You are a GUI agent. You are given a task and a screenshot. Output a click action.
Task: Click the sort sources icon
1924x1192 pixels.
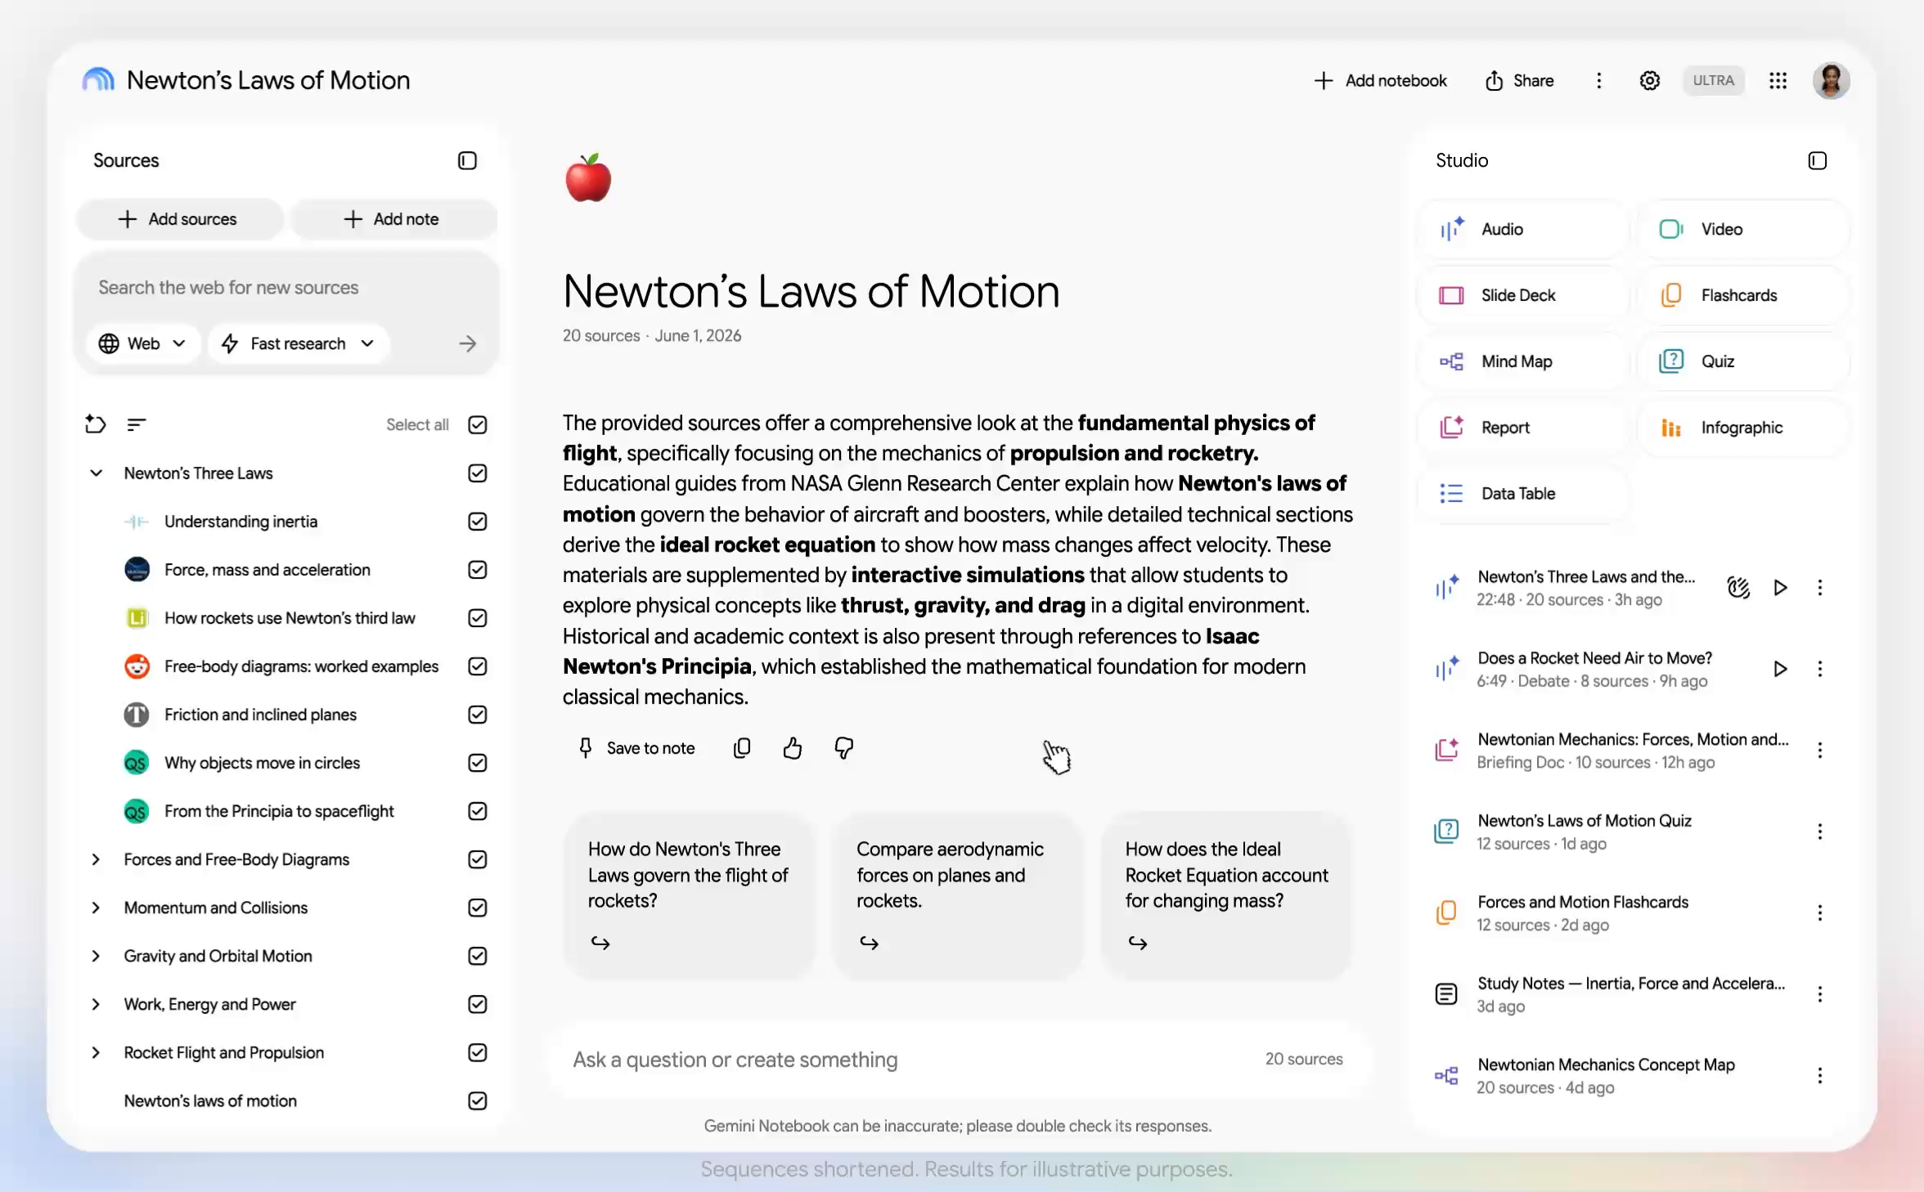click(137, 424)
